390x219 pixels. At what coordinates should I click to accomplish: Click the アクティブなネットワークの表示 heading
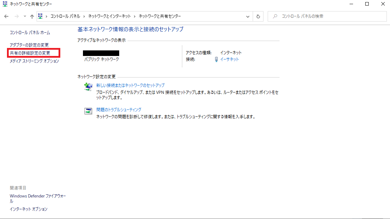pos(101,40)
